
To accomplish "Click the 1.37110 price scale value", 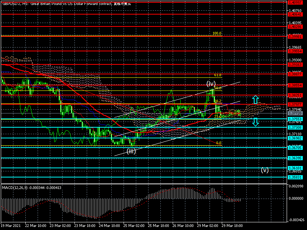I will pyautogui.click(x=295, y=134).
